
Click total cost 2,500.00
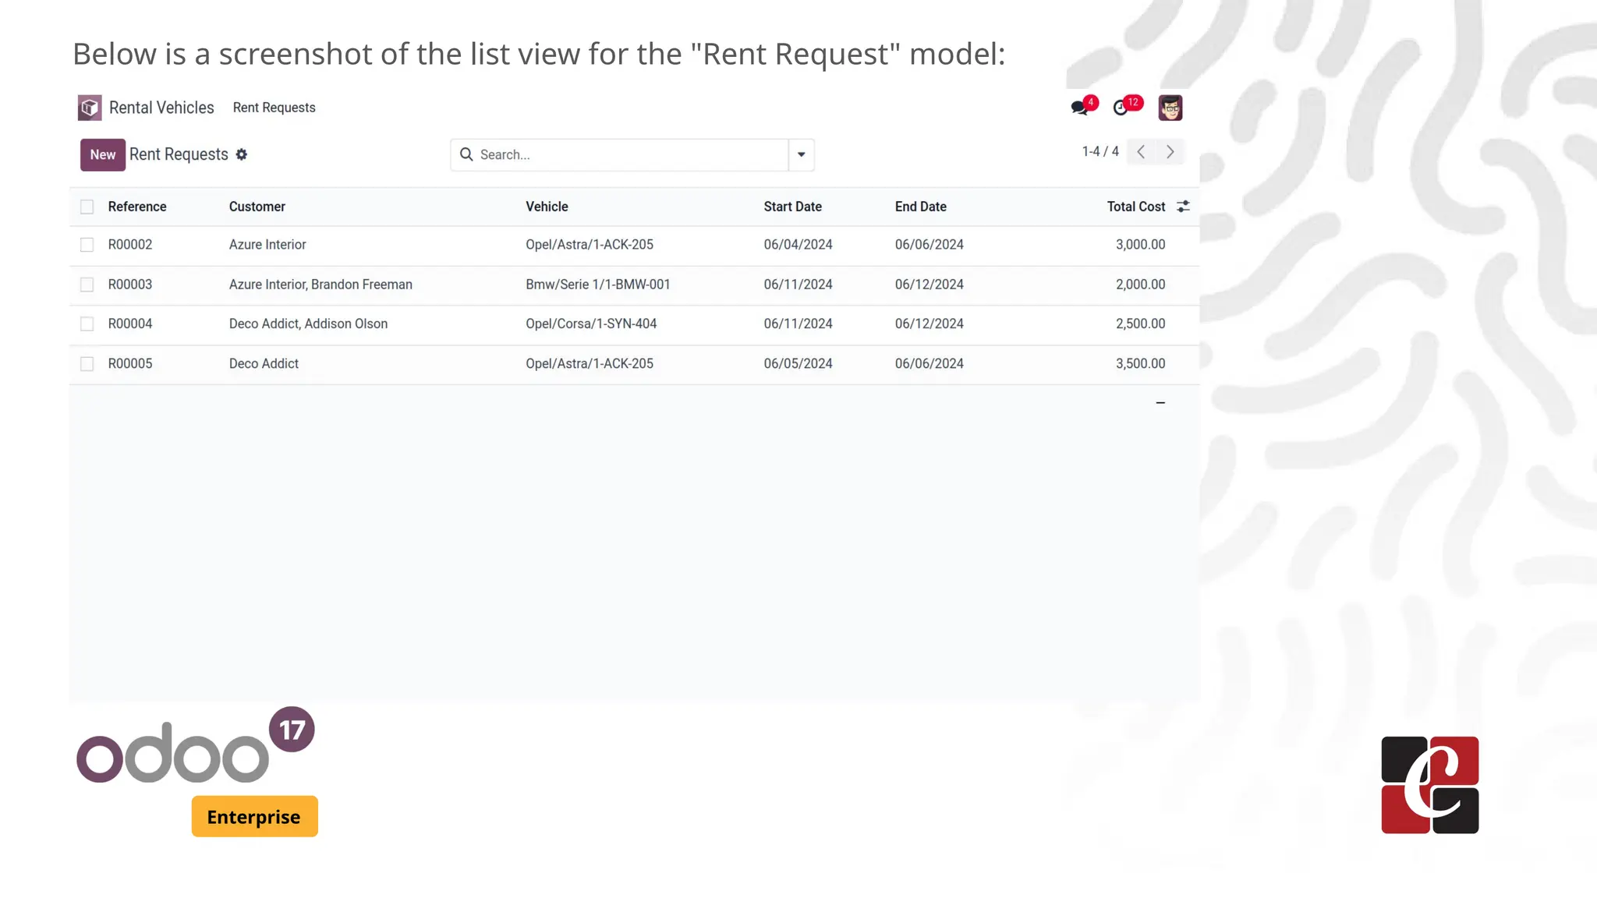(x=1140, y=323)
